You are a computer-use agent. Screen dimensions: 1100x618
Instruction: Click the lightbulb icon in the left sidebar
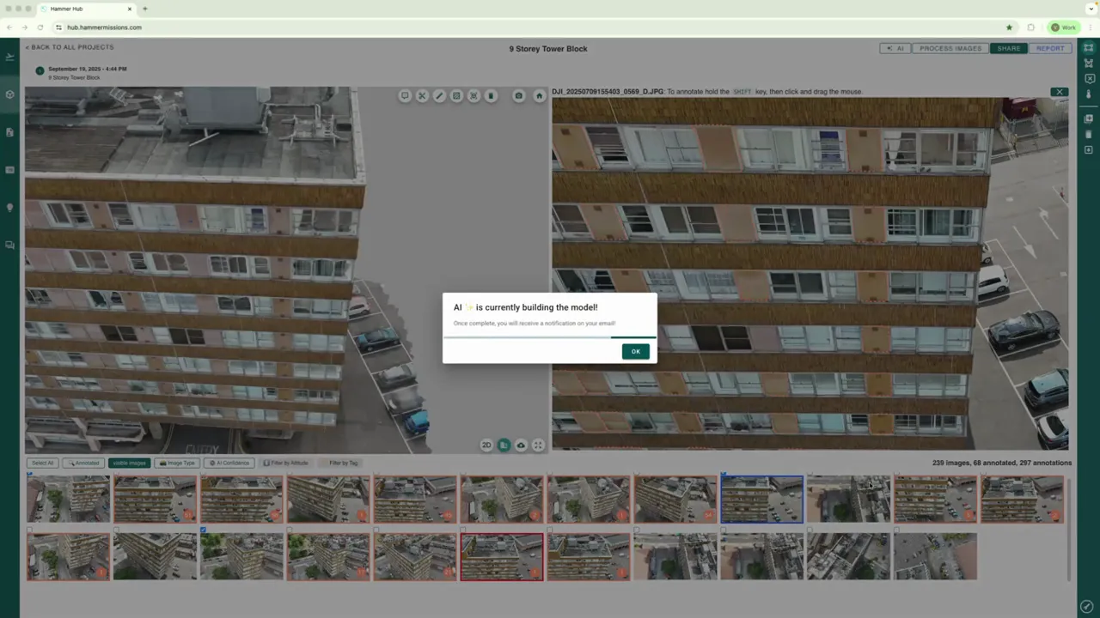(x=9, y=207)
